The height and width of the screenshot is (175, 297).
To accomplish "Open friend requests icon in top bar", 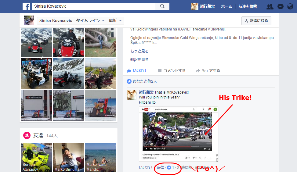I will 270,6.
